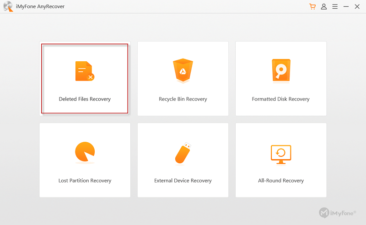The image size is (366, 225).
Task: Close the AnyRecover window
Action: coord(357,6)
